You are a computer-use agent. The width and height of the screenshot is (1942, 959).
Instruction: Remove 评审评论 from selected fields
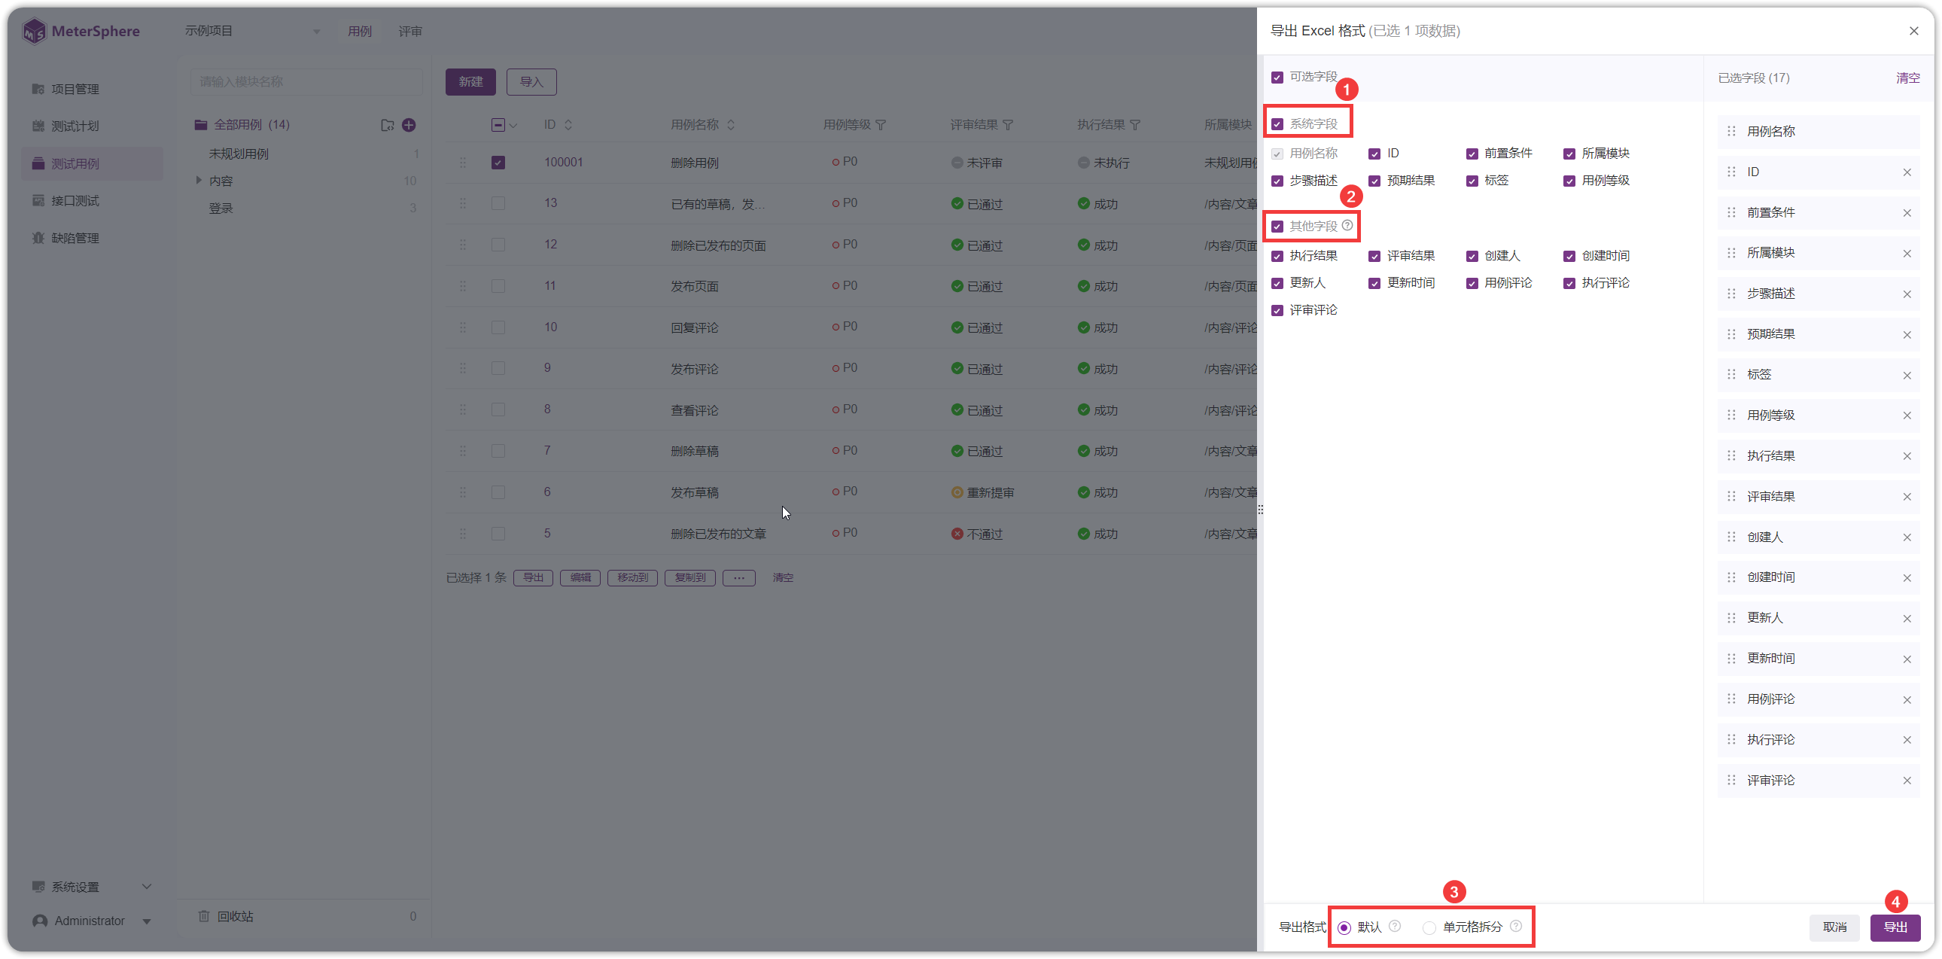coord(1907,781)
